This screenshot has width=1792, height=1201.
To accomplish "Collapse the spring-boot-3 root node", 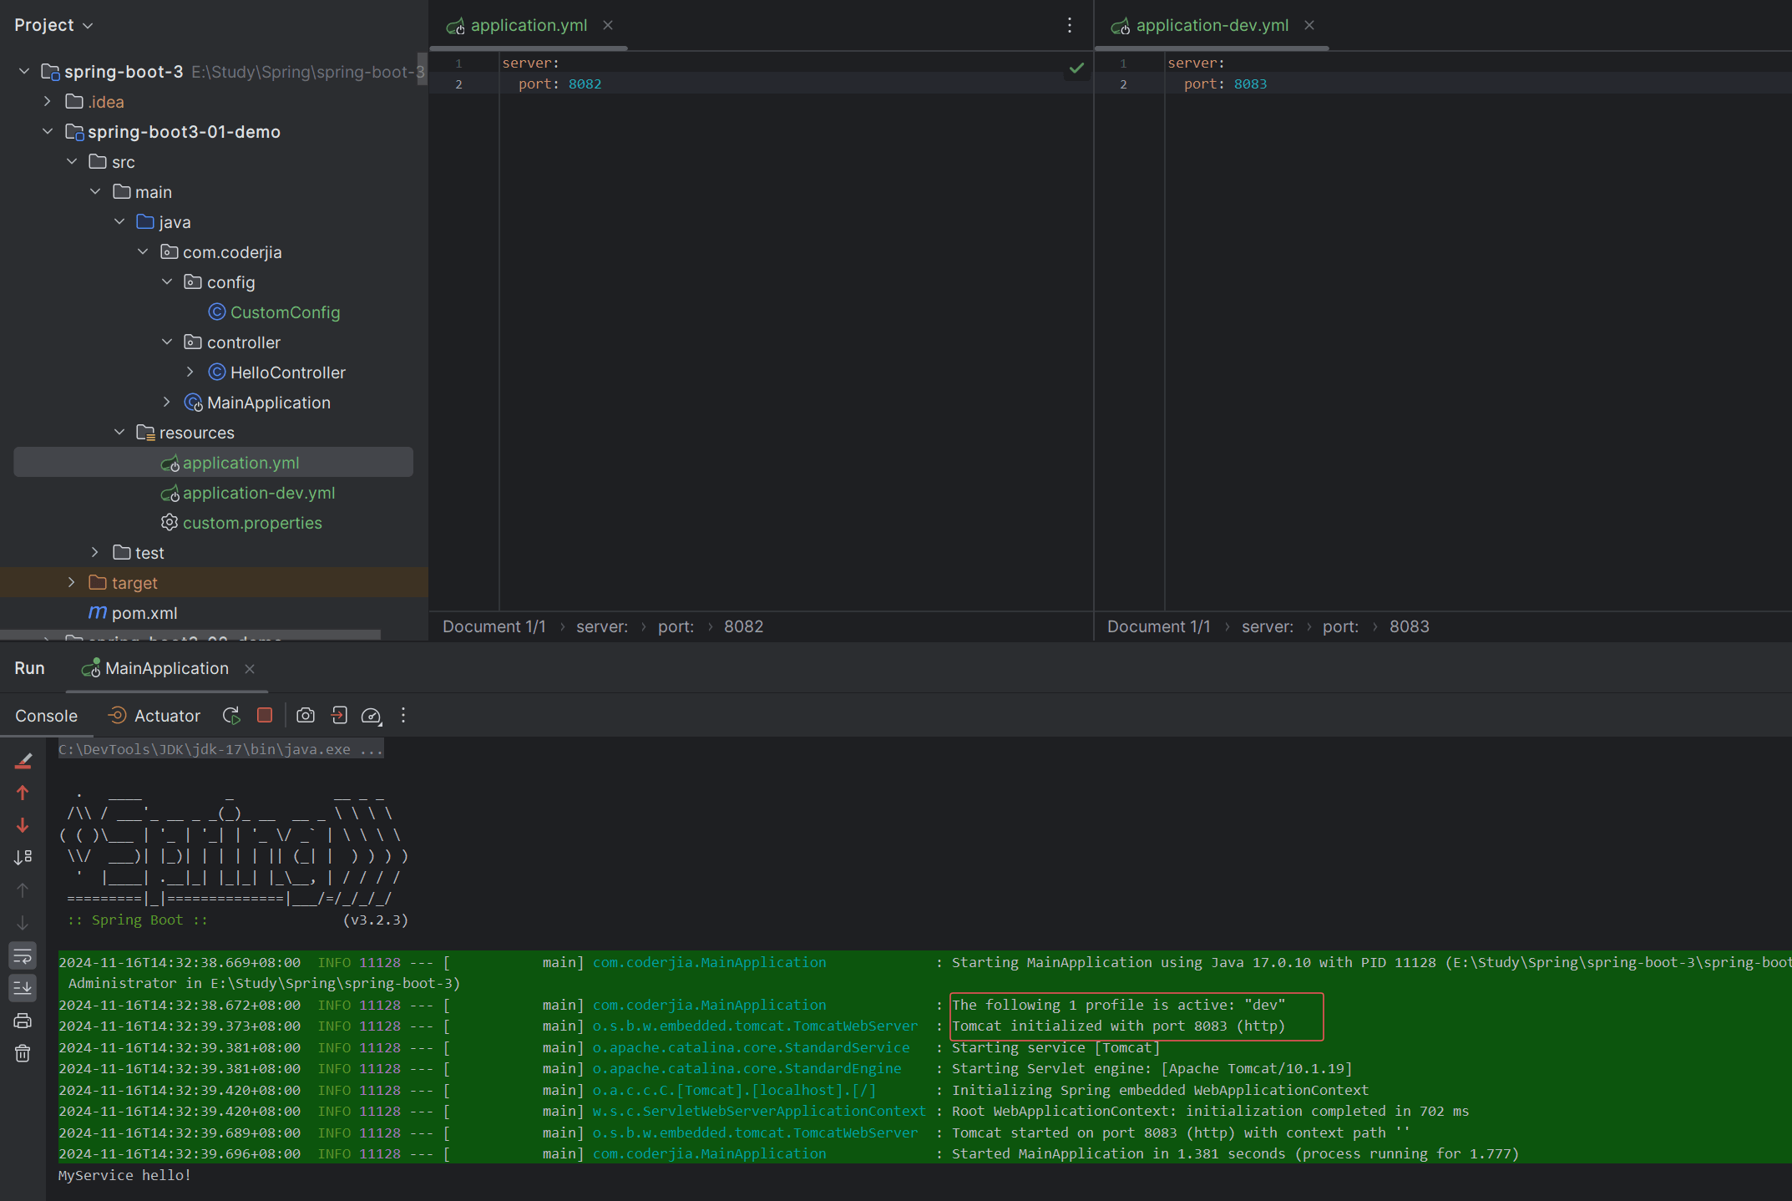I will 24,71.
